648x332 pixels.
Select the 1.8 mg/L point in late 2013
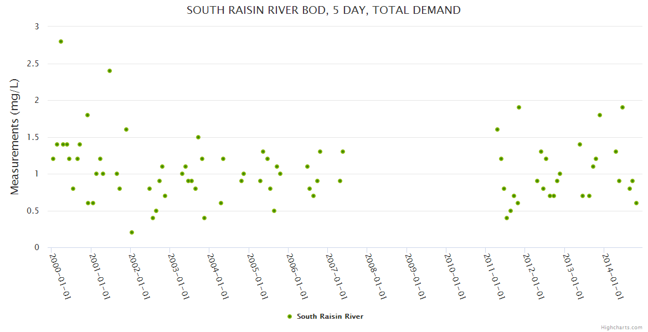tap(600, 115)
